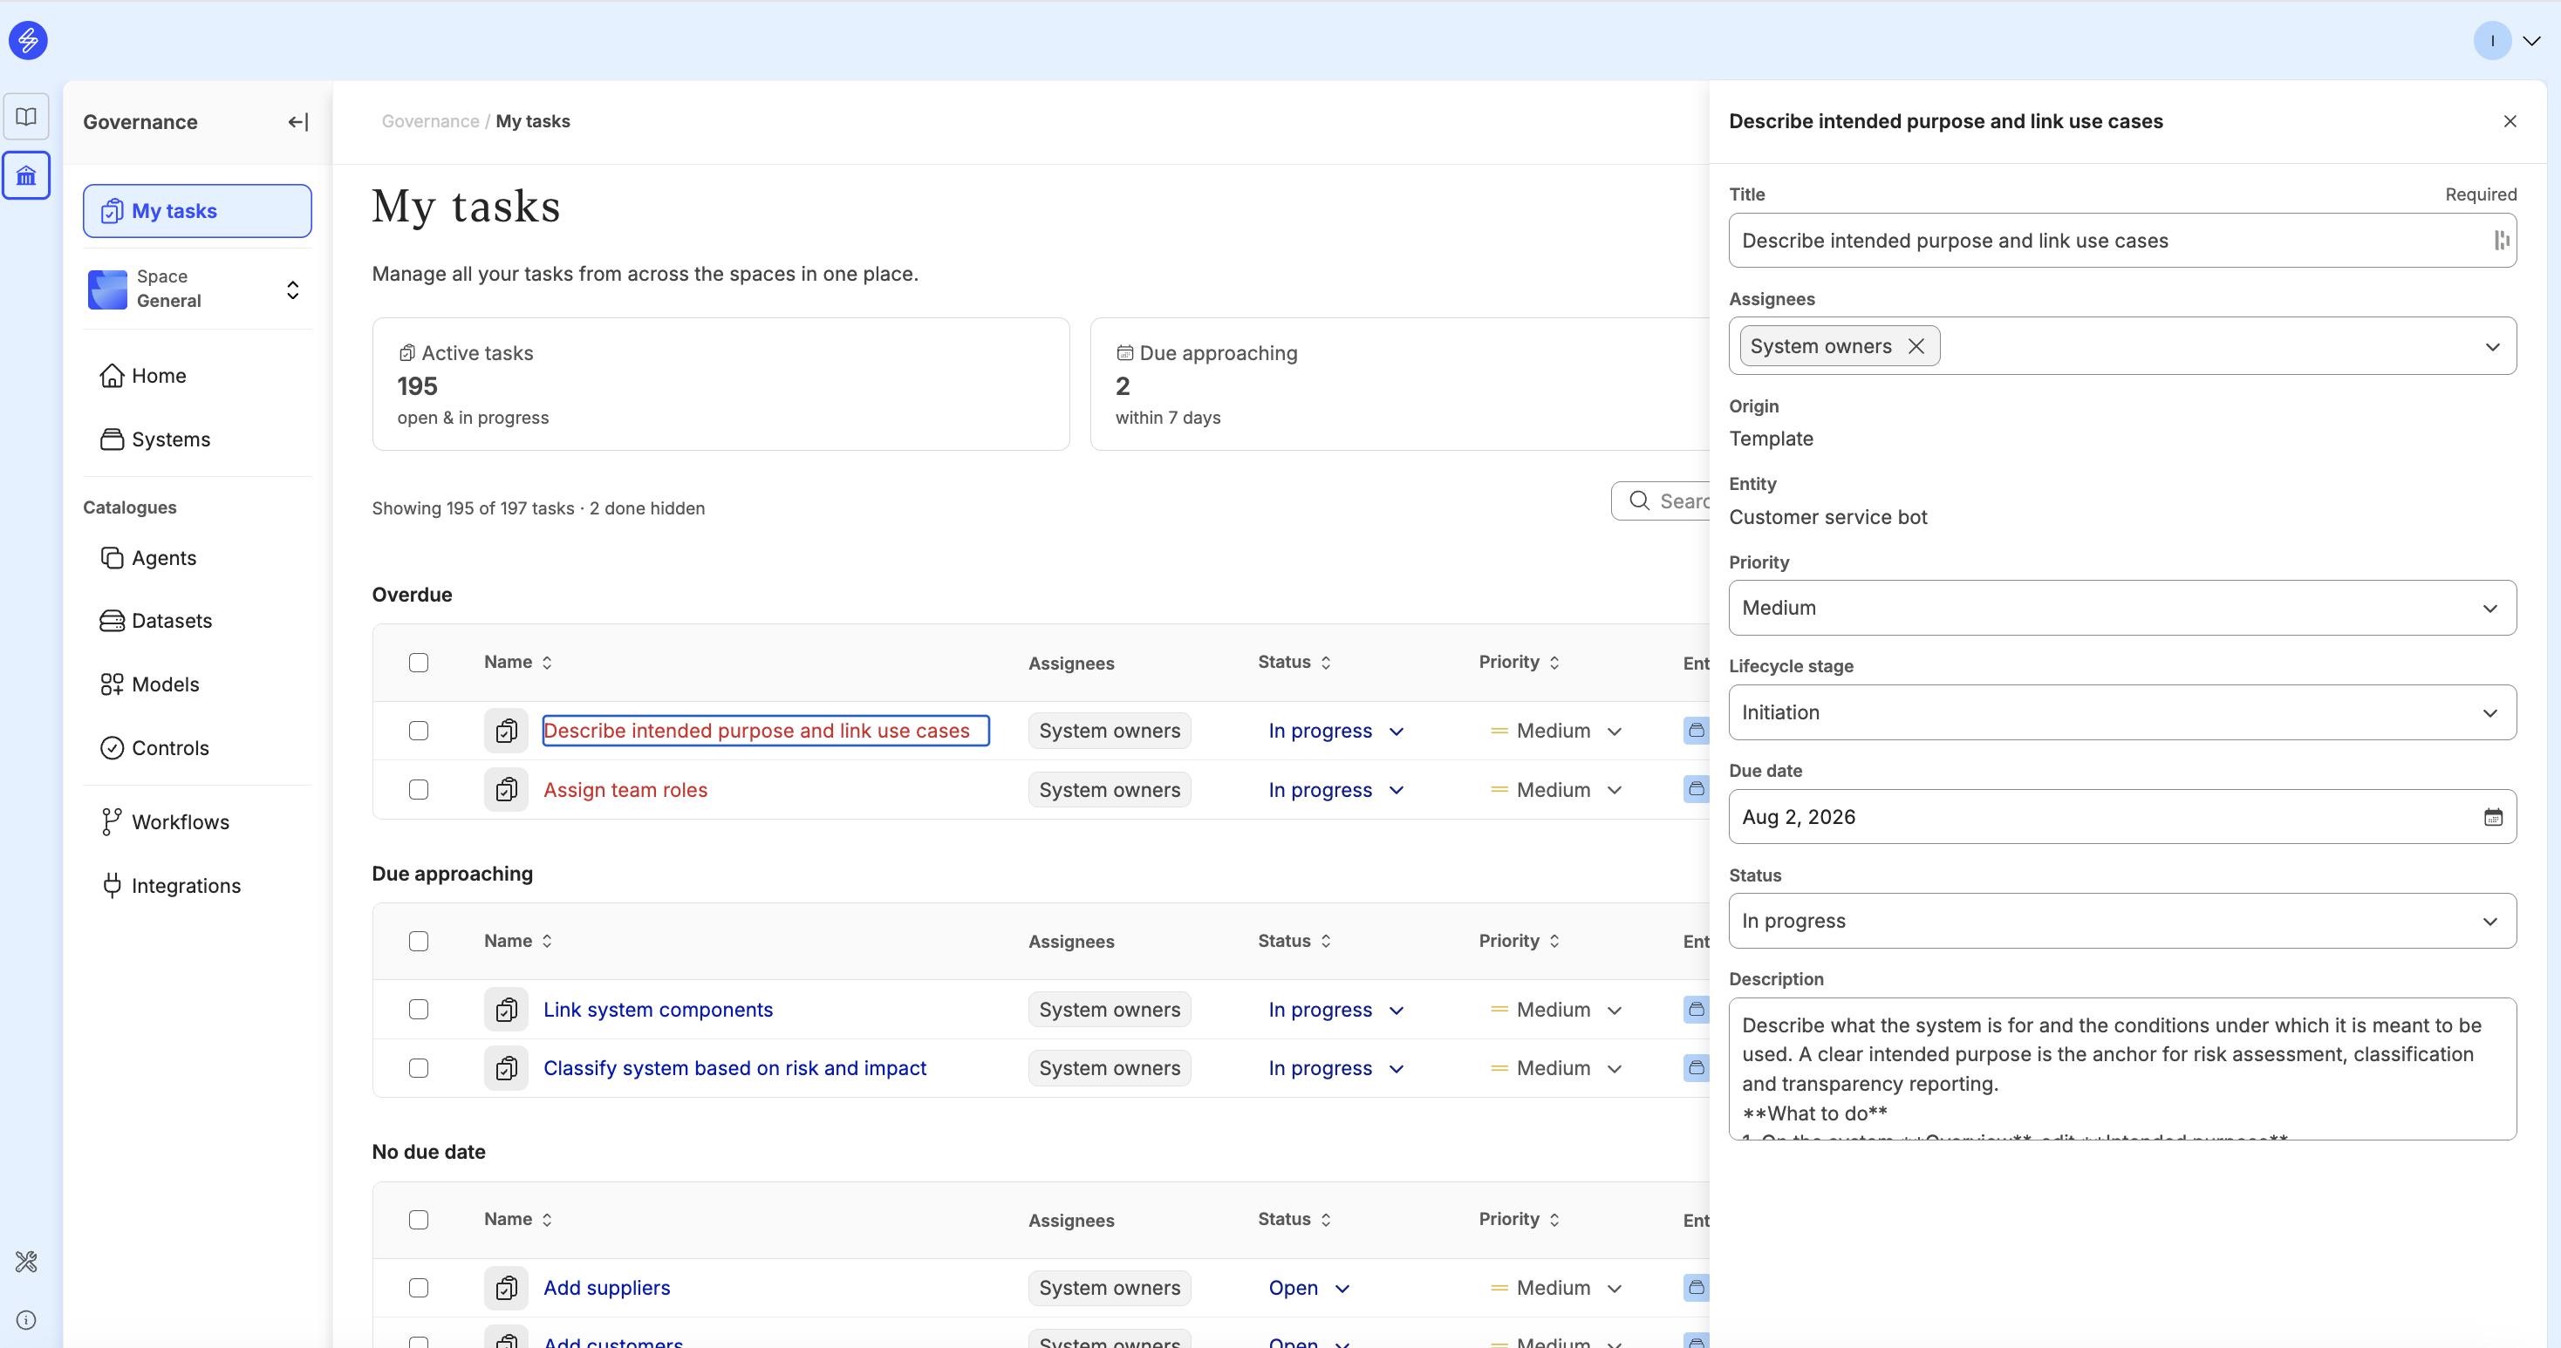Click task icon for Assign team roles row
The height and width of the screenshot is (1348, 2561).
point(506,790)
